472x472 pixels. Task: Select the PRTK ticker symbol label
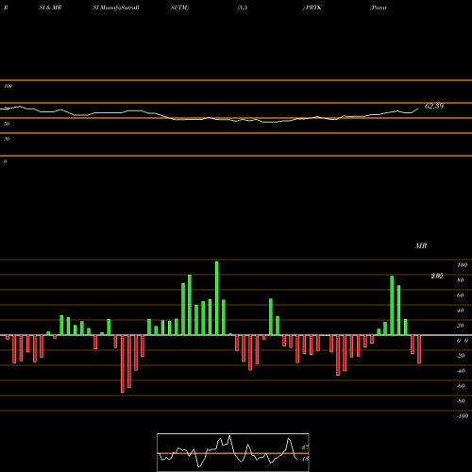point(313,8)
